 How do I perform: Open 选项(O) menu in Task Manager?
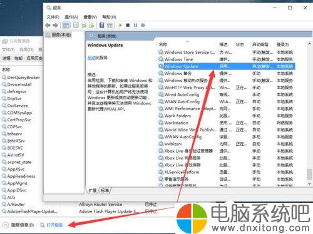[26, 49]
